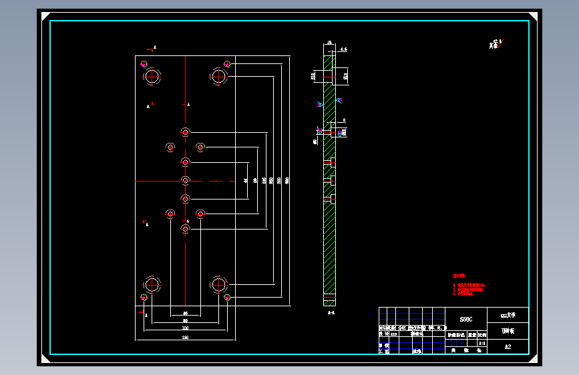Click the green hatched section view body

point(329,180)
